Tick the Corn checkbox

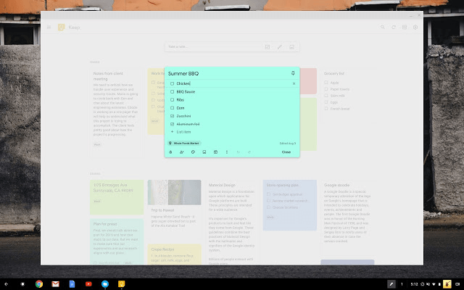coord(173,108)
